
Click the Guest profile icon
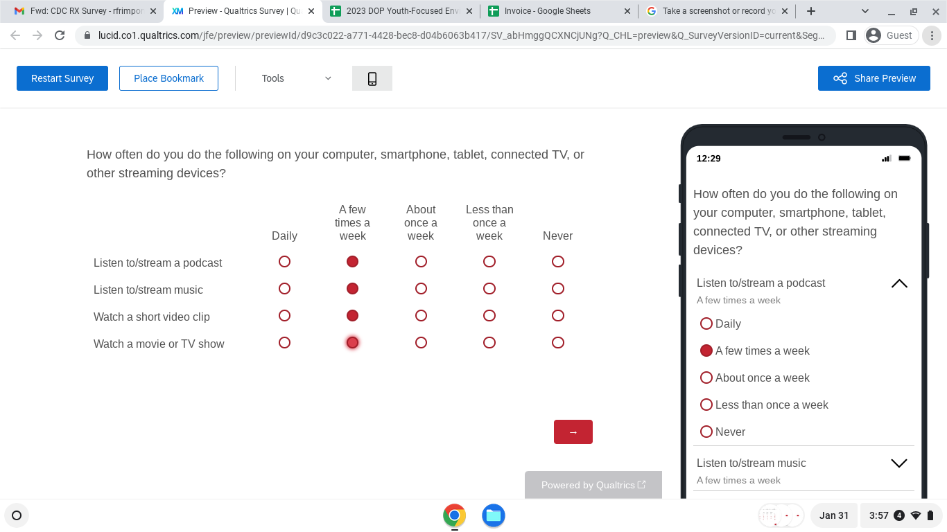(x=891, y=35)
